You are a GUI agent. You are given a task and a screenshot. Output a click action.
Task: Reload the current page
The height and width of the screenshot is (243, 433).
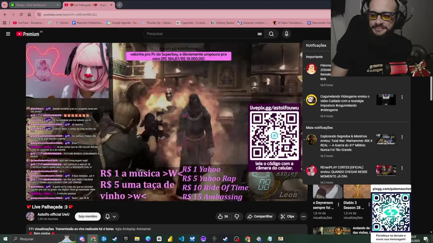(x=21, y=15)
